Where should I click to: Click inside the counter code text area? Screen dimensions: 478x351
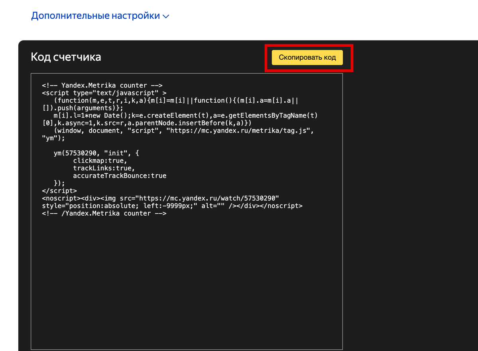(x=187, y=211)
